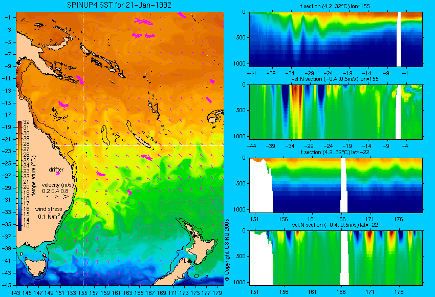This screenshot has height=297, width=435.
Task: Click the map longitude tick label "155"
Action: pyautogui.click(x=83, y=292)
